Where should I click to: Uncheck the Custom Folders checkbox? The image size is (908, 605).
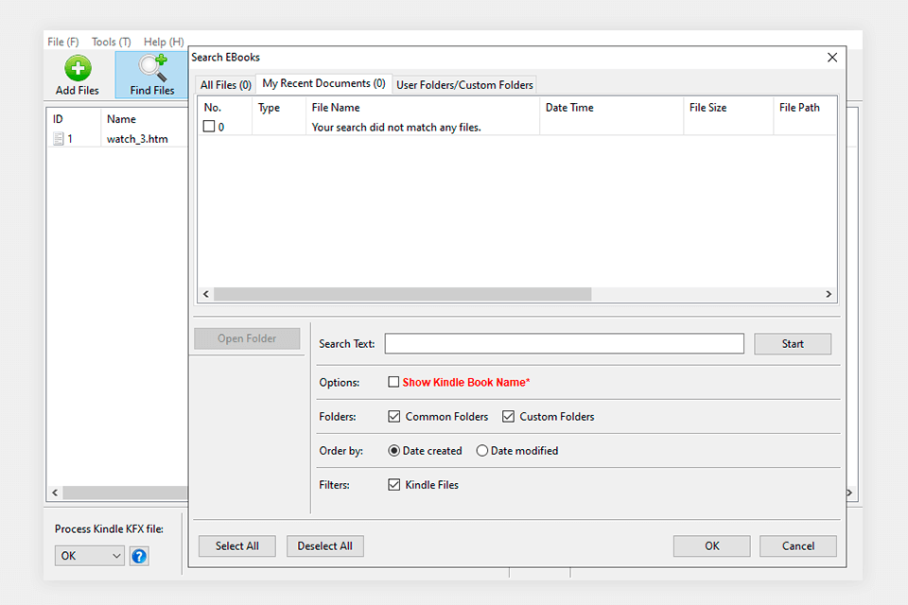509,417
